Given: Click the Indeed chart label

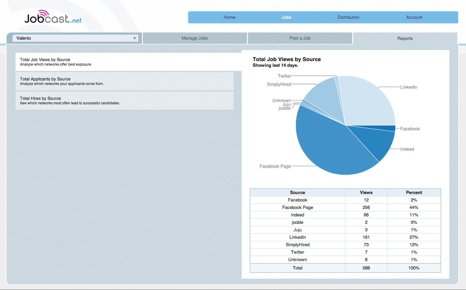Looking at the screenshot, I should [x=407, y=149].
